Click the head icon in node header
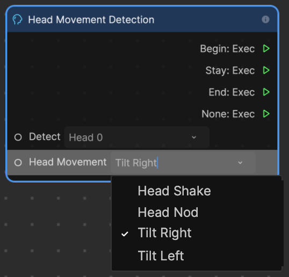Viewport: 289px width, 277px height. (18, 19)
